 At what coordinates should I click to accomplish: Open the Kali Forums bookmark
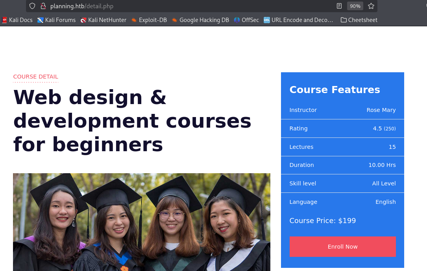(x=56, y=20)
